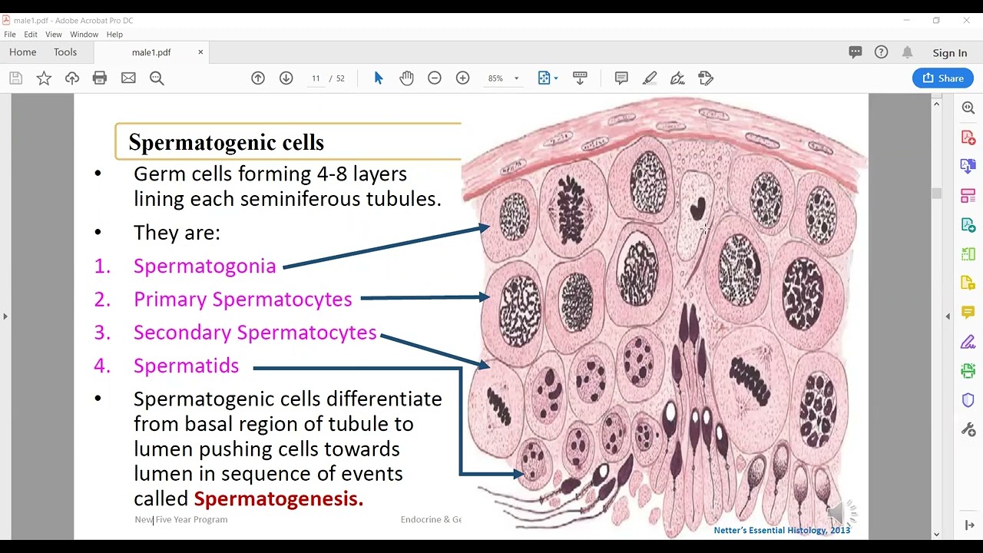Click 'Primary Spermatocytes' text in slide
Image resolution: width=983 pixels, height=553 pixels.
(x=243, y=300)
